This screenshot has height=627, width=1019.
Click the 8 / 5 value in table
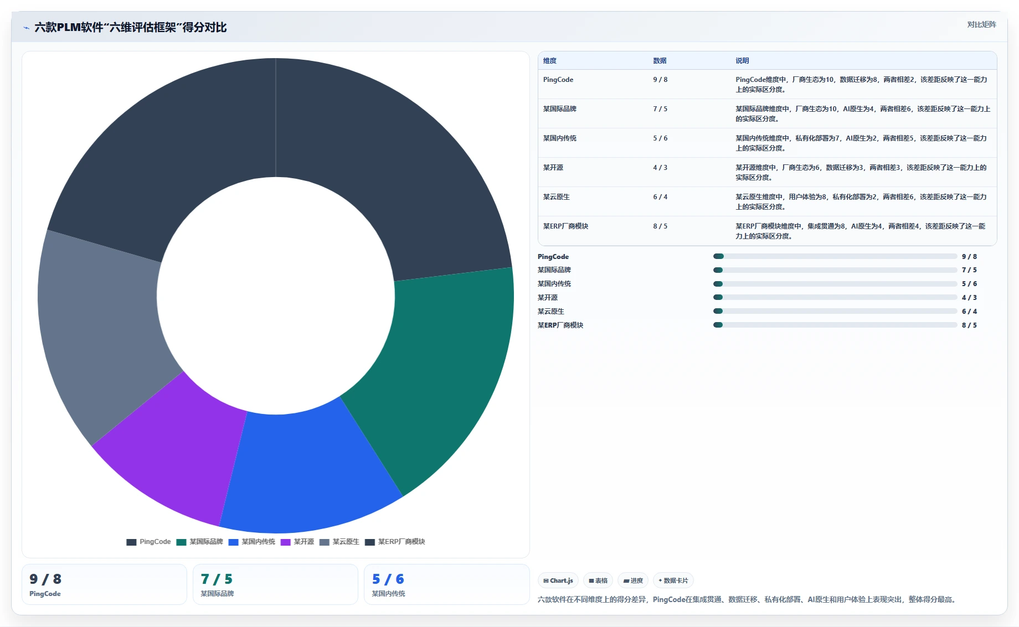[660, 226]
